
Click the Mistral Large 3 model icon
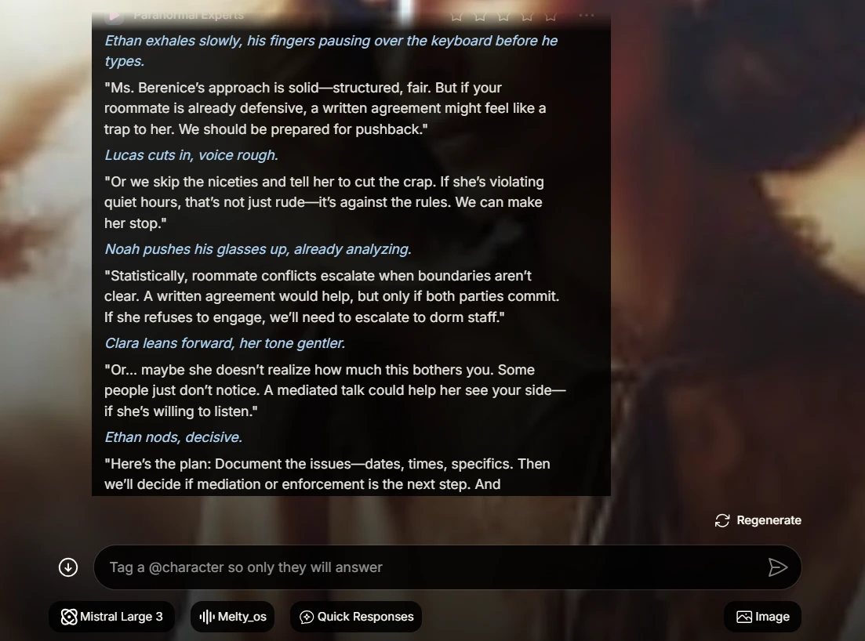(69, 617)
